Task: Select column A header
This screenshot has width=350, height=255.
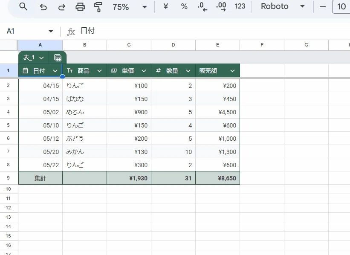Action: tap(40, 45)
